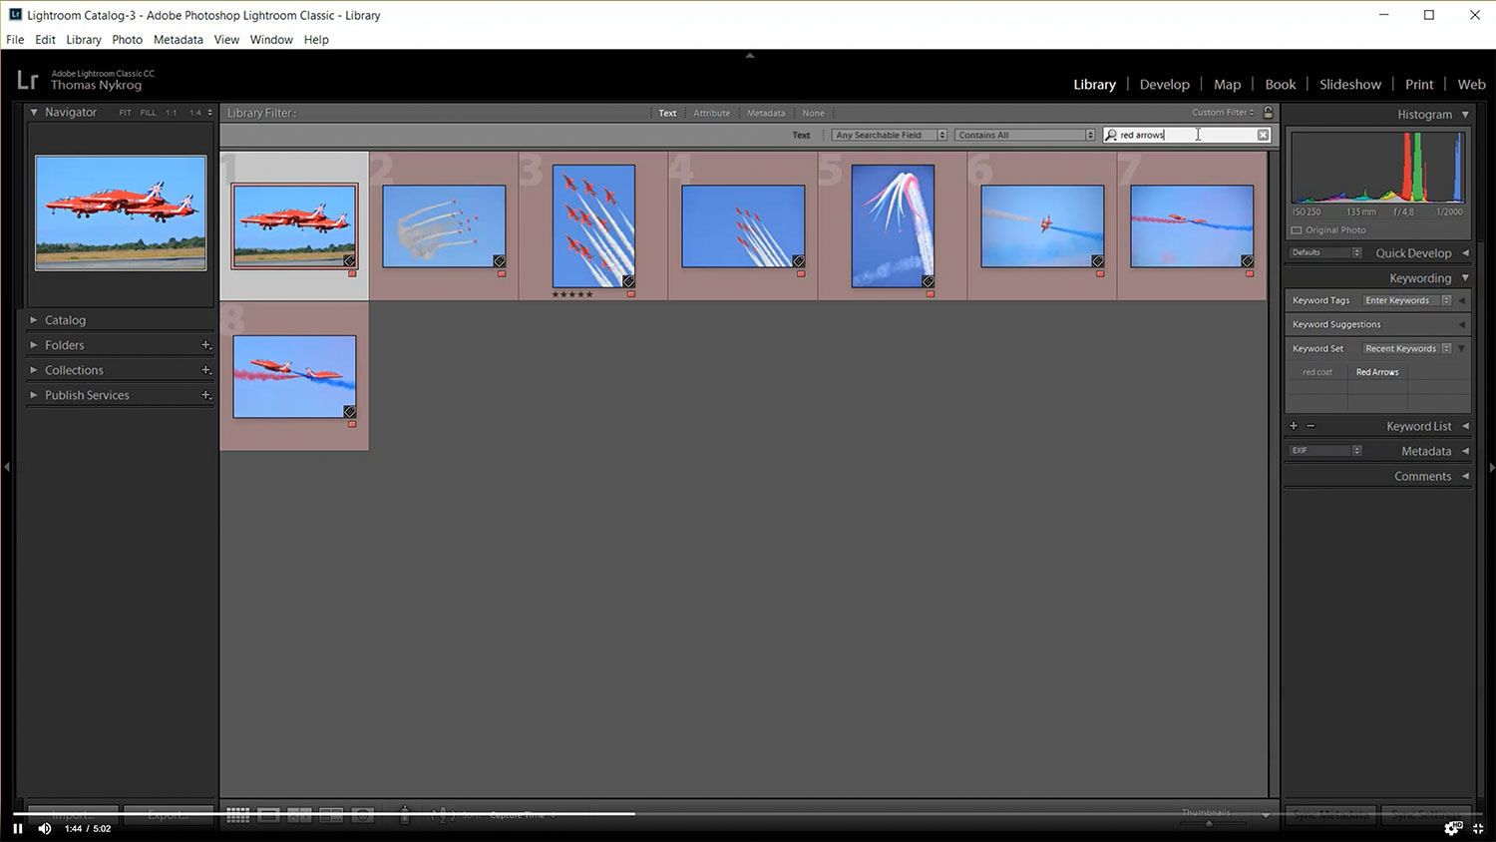Expand the Catalog panel
The height and width of the screenshot is (842, 1496).
click(x=65, y=320)
